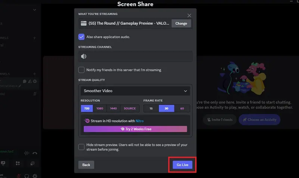Disconnect from voice with phone icon

click(x=35, y=153)
